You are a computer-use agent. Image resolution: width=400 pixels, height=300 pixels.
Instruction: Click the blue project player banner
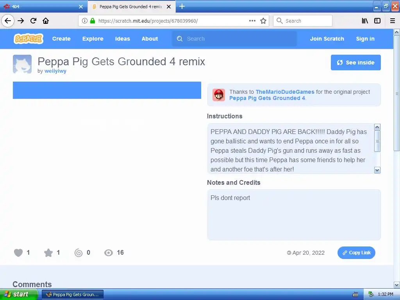[107, 90]
